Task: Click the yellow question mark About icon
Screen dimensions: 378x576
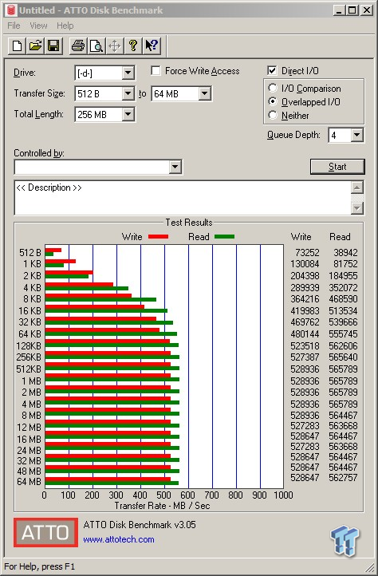Action: (133, 46)
